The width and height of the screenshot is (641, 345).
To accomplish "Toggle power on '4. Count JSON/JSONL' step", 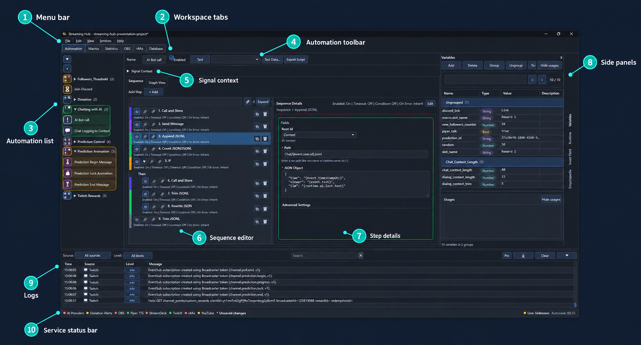I will pos(137,149).
